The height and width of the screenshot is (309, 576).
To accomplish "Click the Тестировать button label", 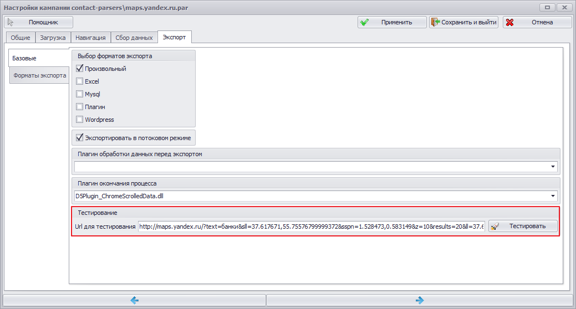I will (x=528, y=226).
